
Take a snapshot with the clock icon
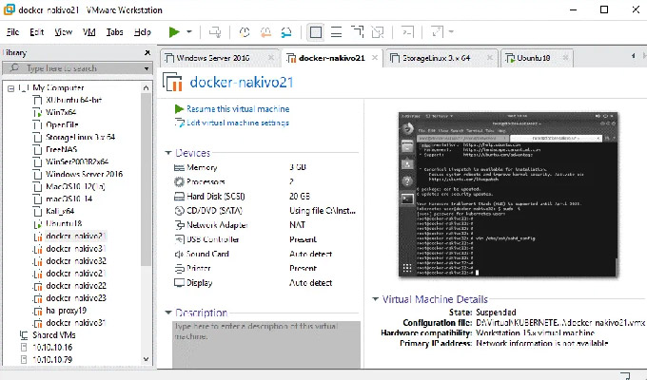click(245, 31)
